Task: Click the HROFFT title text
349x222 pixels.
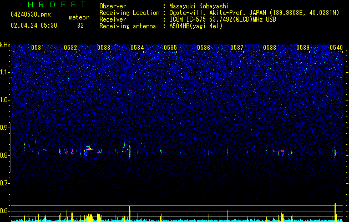Action: (x=57, y=4)
